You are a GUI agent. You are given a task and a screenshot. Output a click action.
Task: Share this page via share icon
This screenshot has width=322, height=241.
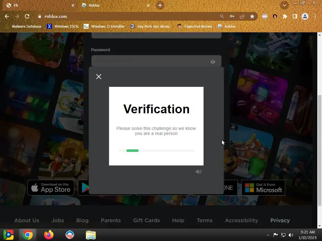(x=242, y=16)
